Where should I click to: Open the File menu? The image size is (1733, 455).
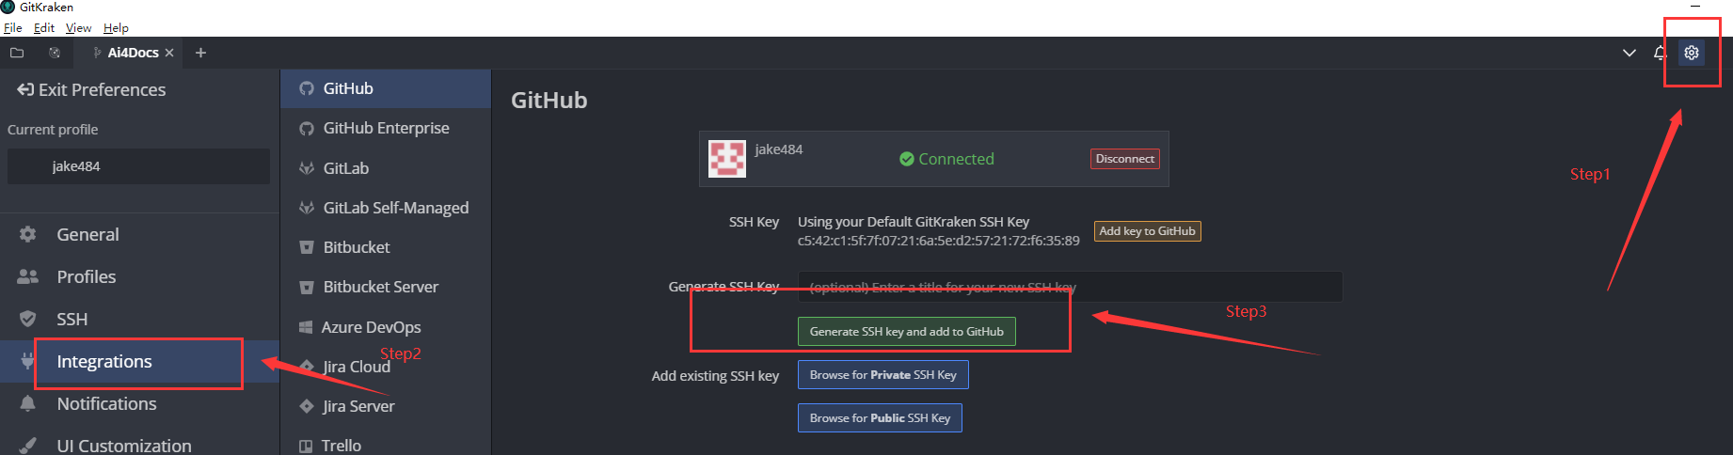[12, 28]
